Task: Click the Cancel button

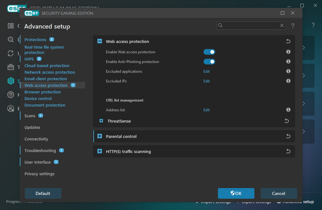Action: click(279, 193)
